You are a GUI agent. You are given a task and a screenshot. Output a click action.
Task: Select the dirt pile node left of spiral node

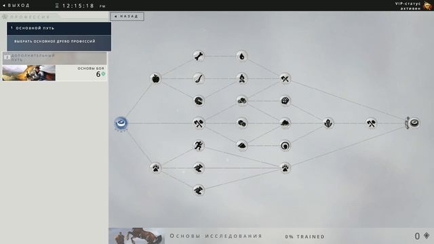pos(242,146)
